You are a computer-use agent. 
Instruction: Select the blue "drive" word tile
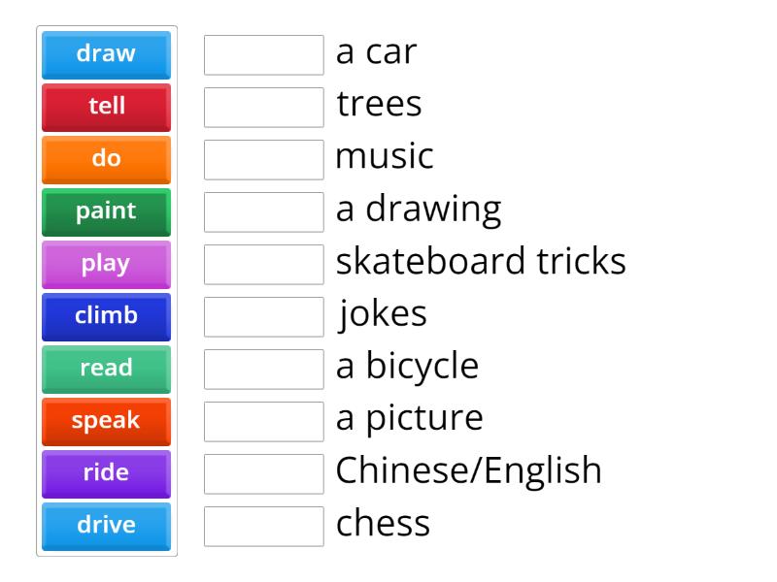[107, 526]
